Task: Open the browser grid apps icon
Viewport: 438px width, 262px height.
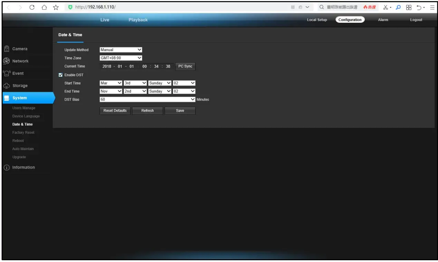Action: (x=409, y=7)
